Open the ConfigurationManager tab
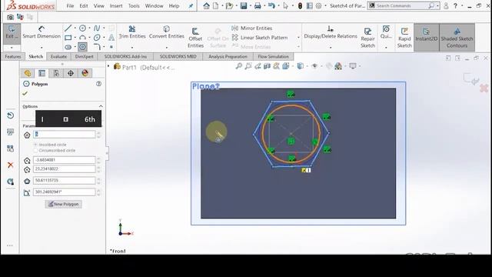The height and width of the screenshot is (277, 492). coord(56,73)
